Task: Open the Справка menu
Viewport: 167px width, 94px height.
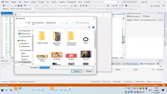Action: [x=87, y=2]
